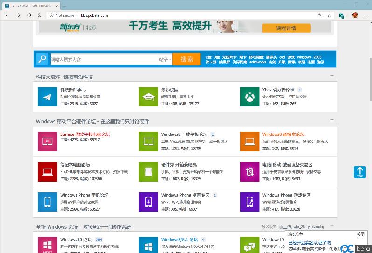Screen dimensions: 372x253
Task: Collapse the Windows 移动平台硬件论坛 section
Action: point(332,120)
